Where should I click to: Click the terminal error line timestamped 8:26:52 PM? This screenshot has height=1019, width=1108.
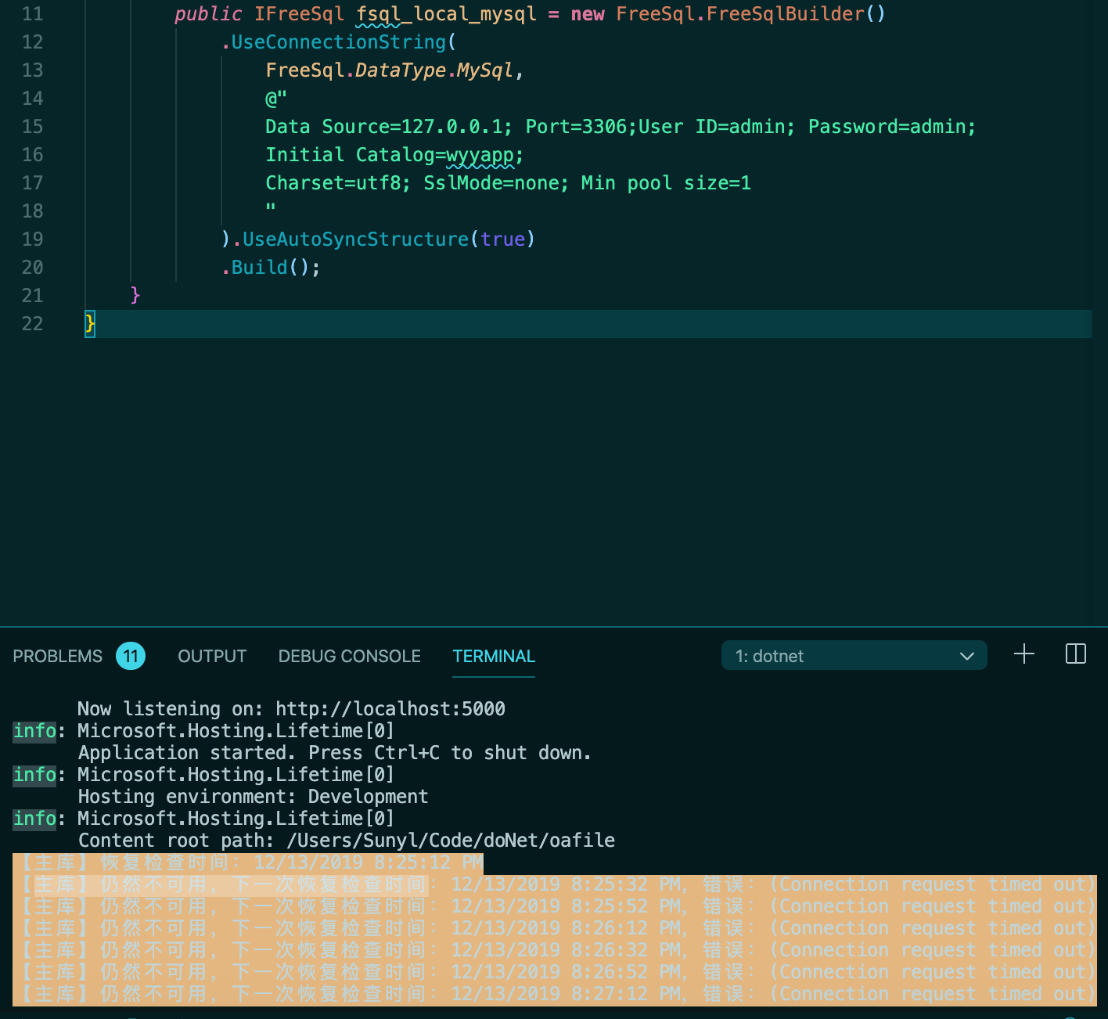click(x=555, y=972)
